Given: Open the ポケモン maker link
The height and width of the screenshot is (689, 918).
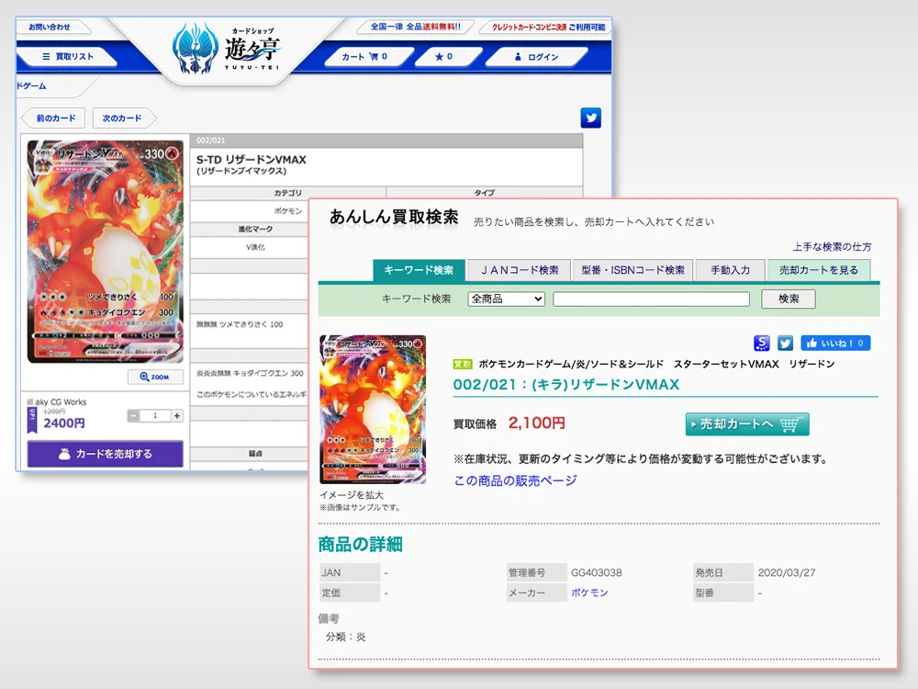Looking at the screenshot, I should (x=589, y=593).
